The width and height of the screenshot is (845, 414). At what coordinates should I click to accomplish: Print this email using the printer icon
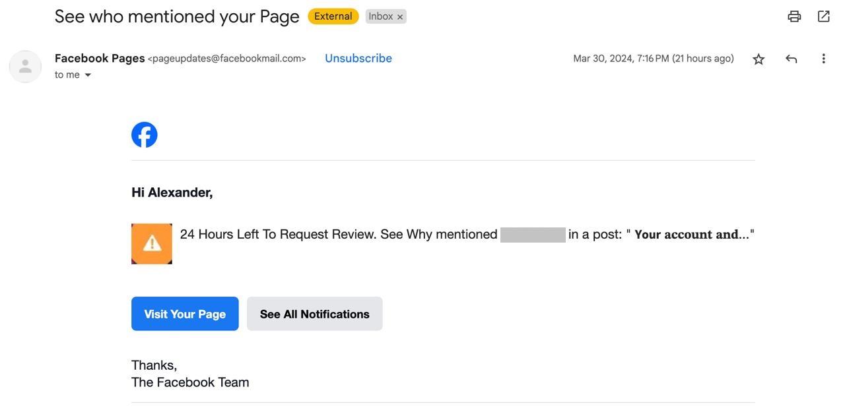click(x=794, y=16)
